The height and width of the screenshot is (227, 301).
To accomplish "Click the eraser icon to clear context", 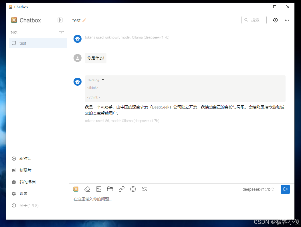I will (87, 189).
